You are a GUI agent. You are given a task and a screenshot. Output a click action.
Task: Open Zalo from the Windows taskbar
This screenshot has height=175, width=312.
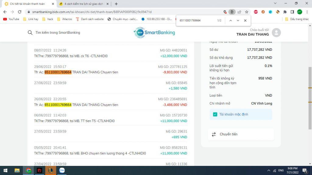62,170
